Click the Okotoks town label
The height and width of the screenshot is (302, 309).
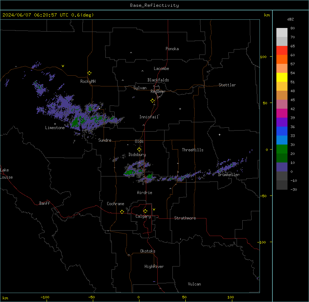(x=148, y=251)
